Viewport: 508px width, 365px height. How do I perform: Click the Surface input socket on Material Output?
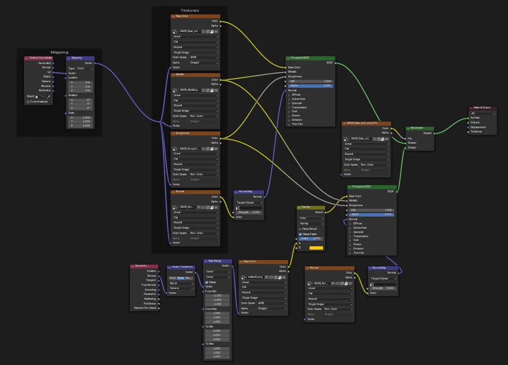click(468, 118)
